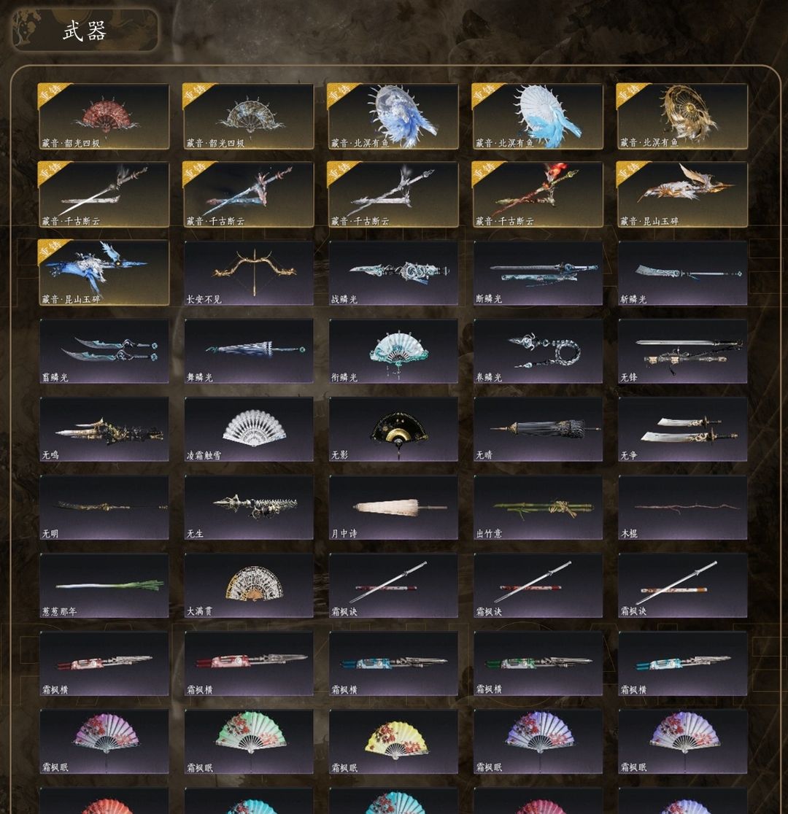Select the 大满贯 mahjong fan
The height and width of the screenshot is (814, 788).
[x=249, y=586]
